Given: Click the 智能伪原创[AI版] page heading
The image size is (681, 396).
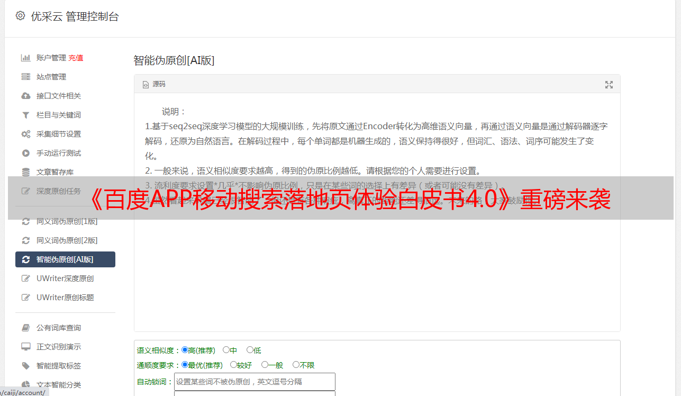Looking at the screenshot, I should 174,60.
